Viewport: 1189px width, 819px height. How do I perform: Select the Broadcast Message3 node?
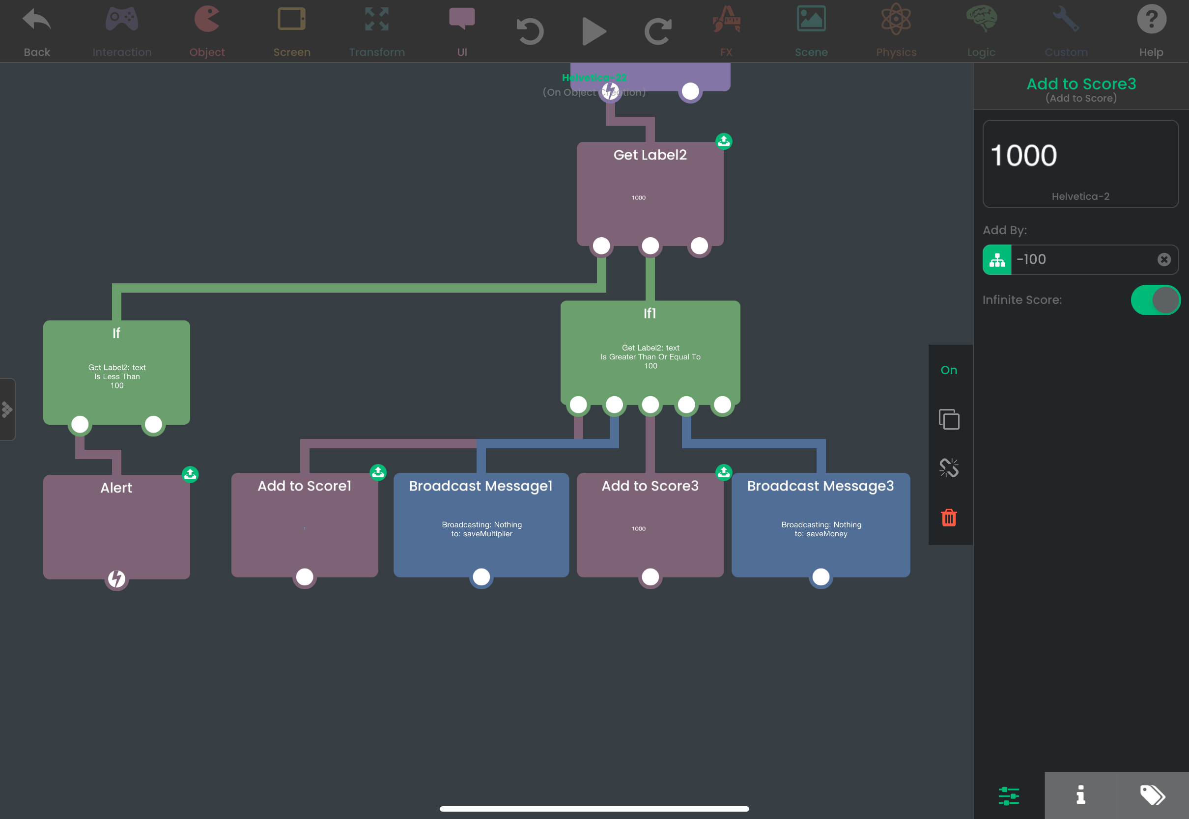[x=821, y=525]
